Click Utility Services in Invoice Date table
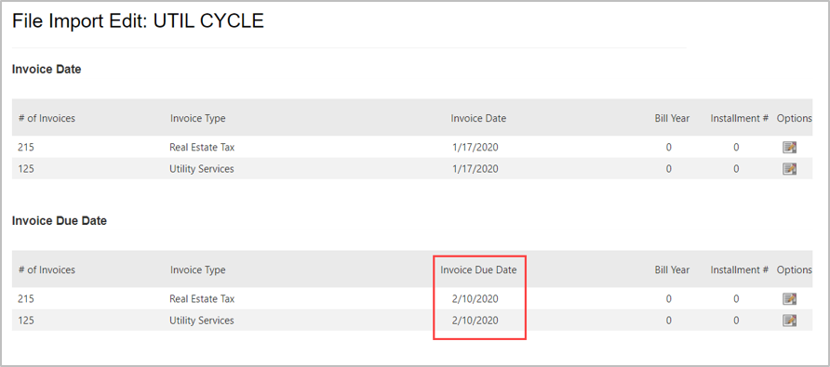830x367 pixels. tap(202, 169)
